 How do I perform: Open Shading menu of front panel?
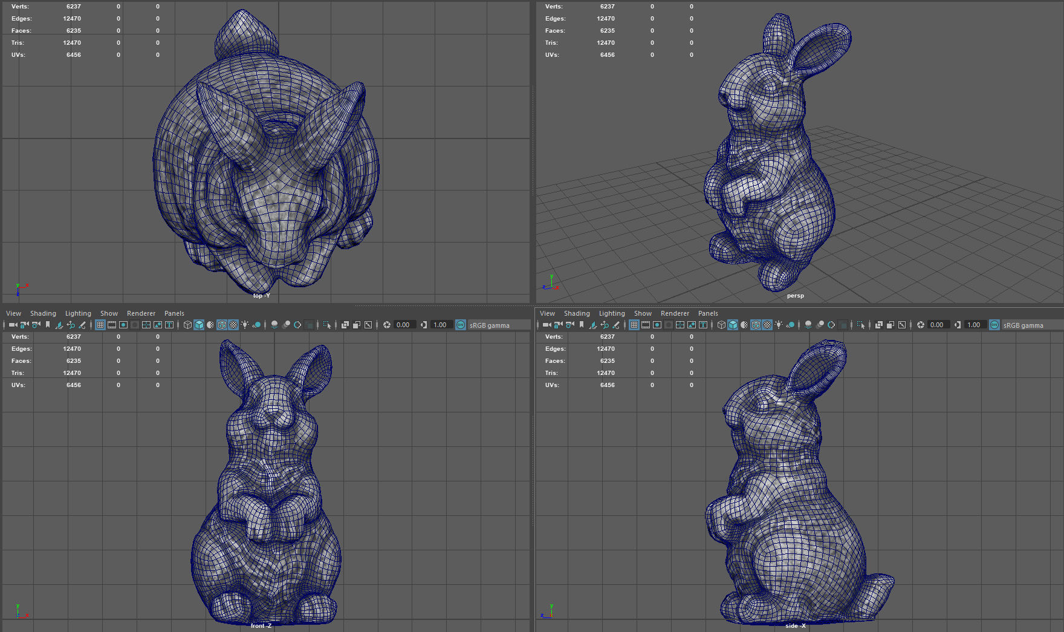click(43, 313)
